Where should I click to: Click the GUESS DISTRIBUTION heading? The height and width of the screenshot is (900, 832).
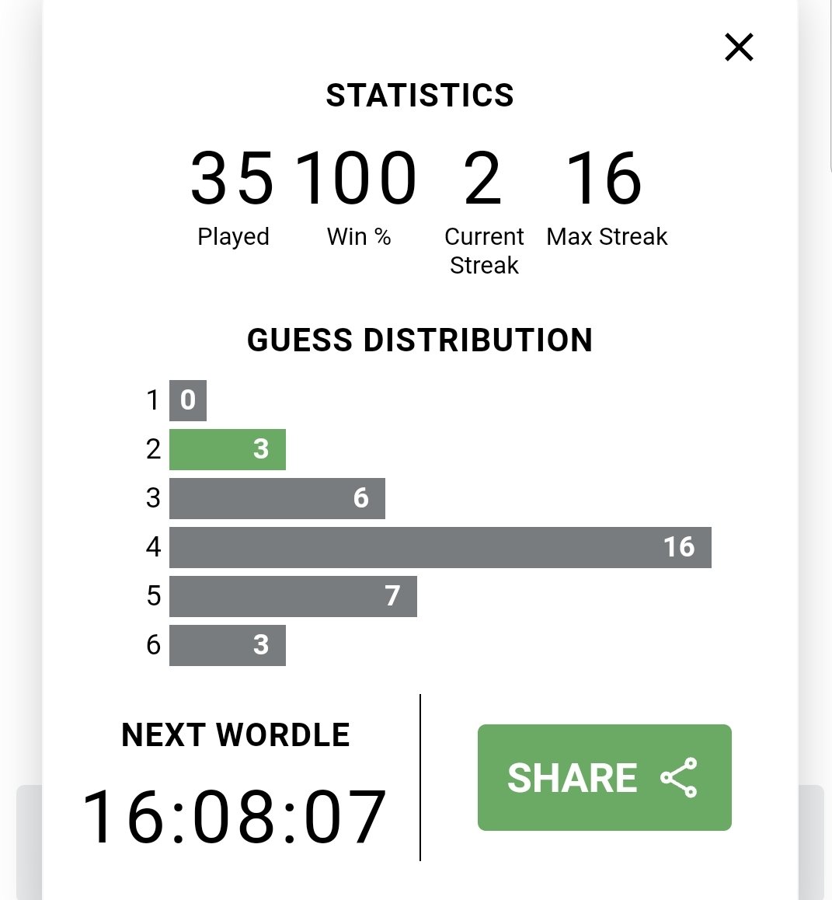(x=420, y=340)
